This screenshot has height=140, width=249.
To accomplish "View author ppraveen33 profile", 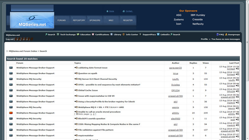I will tap(176, 68).
